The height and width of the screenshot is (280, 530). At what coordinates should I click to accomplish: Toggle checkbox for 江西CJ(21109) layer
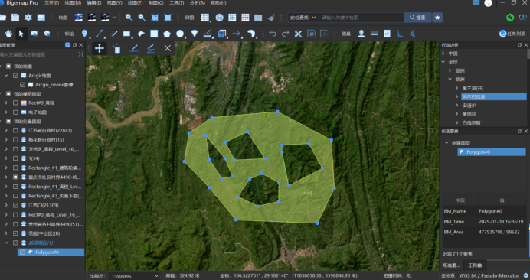point(15,205)
